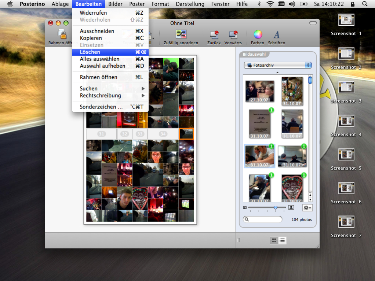375x281 pixels.
Task: Choose Rahmen öffnen in the menu
Action: [x=110, y=77]
